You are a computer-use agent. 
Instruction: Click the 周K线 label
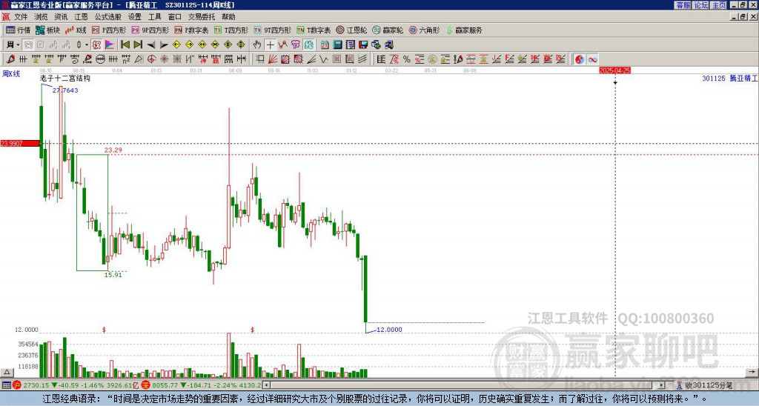pos(11,73)
